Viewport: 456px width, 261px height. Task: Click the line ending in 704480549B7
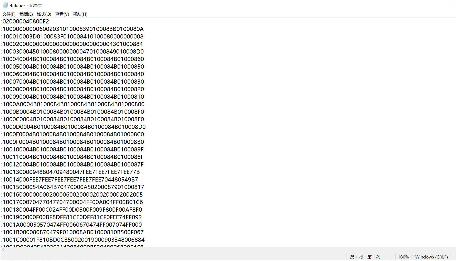[x=70, y=180]
